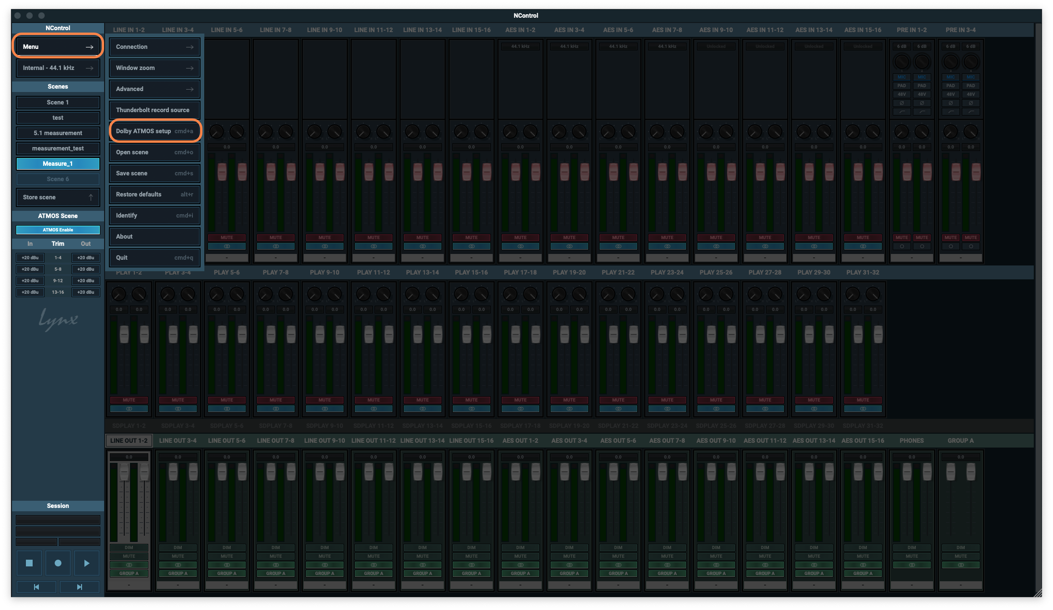Viewport: 1053px width, 610px height.
Task: Invert phase on PRE IN channel 1
Action: pos(902,103)
